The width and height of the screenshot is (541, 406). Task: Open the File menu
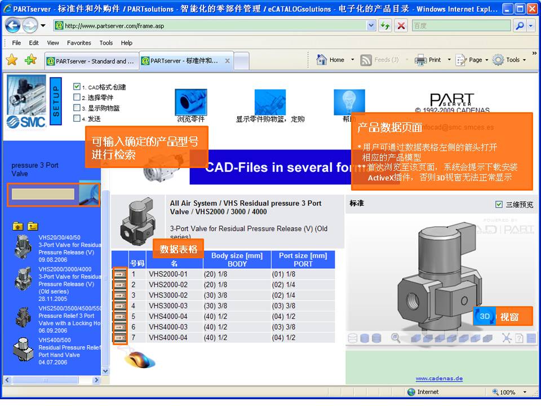pyautogui.click(x=16, y=43)
